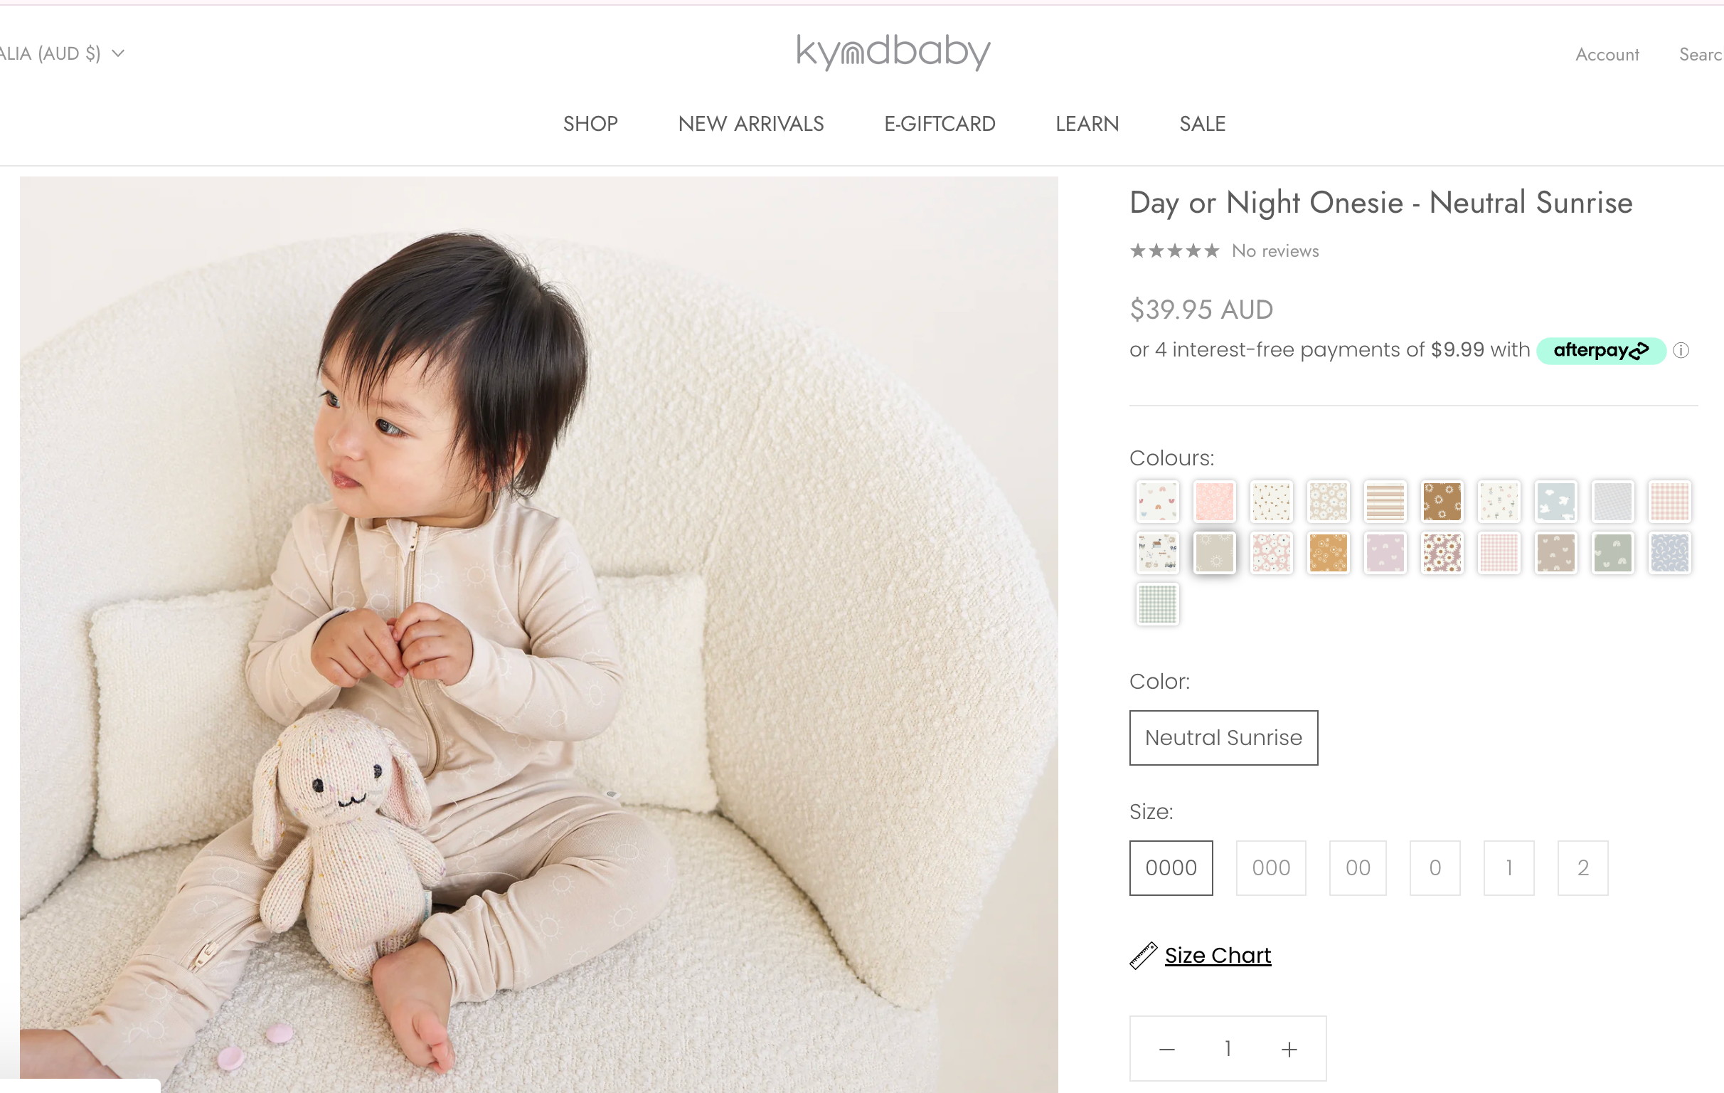Screen dimensions: 1724x1093
Task: Click the baby product main photo
Action: pyautogui.click(x=538, y=635)
